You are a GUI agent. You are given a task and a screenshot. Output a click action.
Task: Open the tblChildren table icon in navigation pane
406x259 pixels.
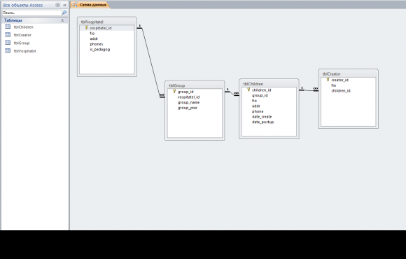pos(8,27)
